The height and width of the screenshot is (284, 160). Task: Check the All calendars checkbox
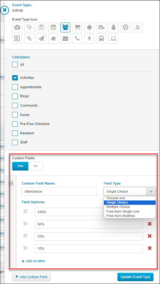tap(15, 65)
